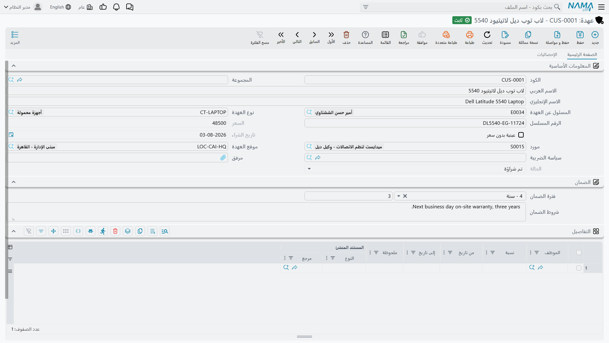
Task: Add a new row in details grid
Action: point(153,231)
